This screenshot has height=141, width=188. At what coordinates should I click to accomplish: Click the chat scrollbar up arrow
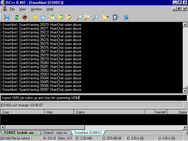[185, 25]
